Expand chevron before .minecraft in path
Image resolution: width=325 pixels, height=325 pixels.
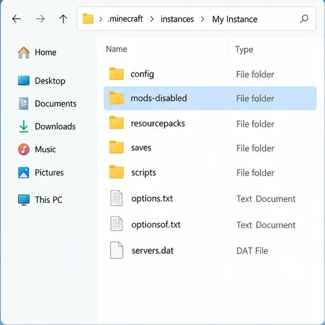(x=100, y=19)
